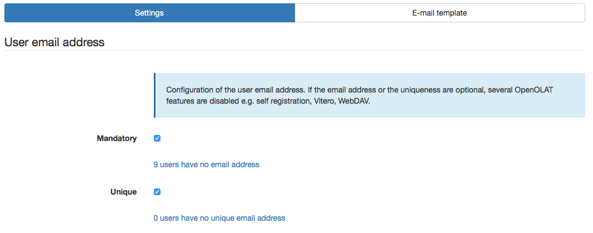Click the dark left border of info box
This screenshot has height=233, width=593.
pos(154,95)
